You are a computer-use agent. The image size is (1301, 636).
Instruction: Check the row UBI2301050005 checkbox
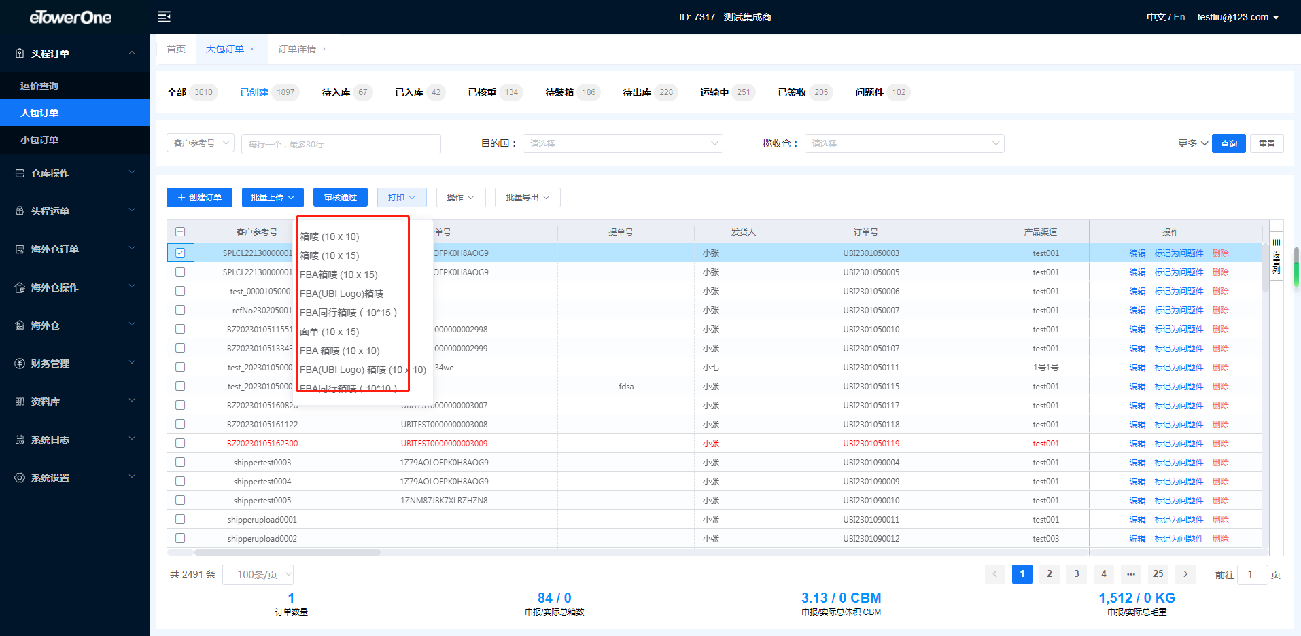point(180,272)
